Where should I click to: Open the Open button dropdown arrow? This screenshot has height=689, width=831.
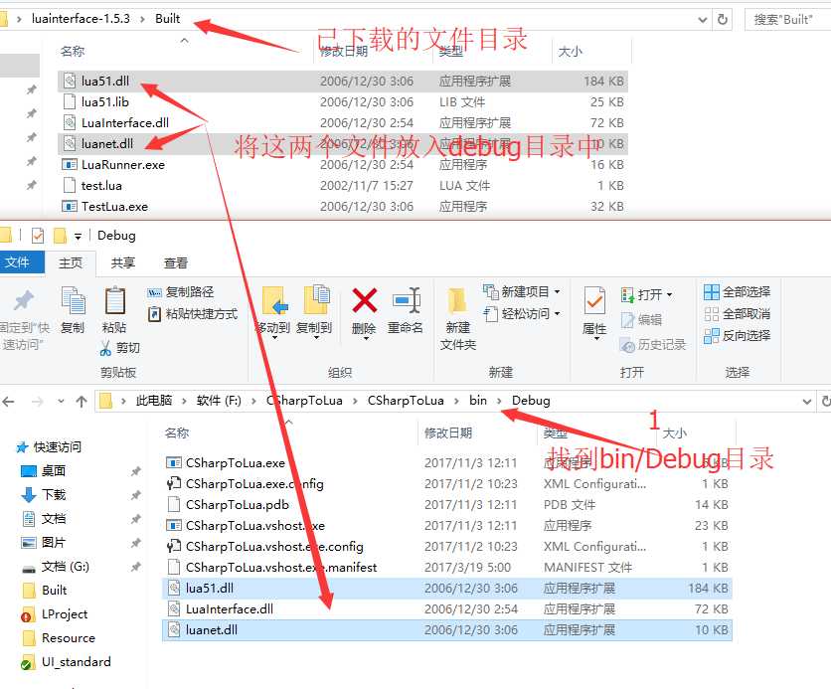tap(669, 294)
